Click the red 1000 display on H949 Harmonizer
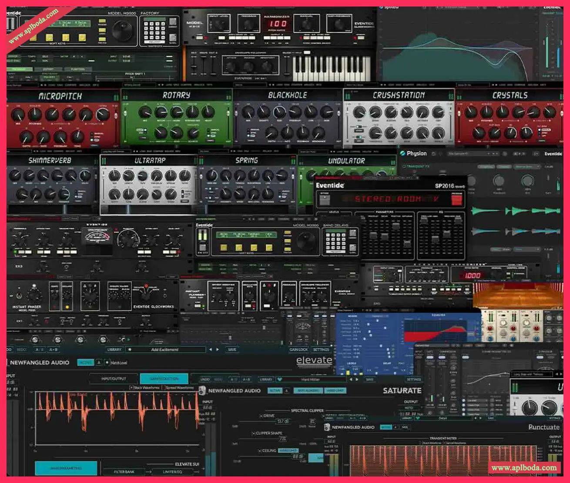 coord(472,275)
